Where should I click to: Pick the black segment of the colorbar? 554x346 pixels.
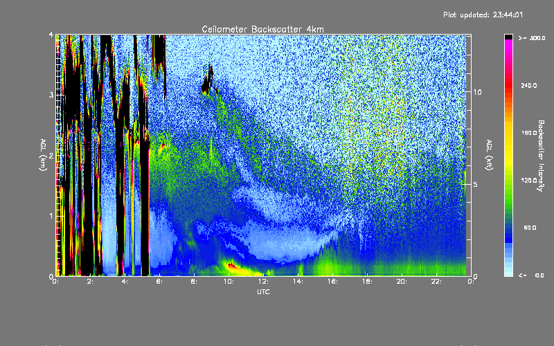(x=508, y=37)
